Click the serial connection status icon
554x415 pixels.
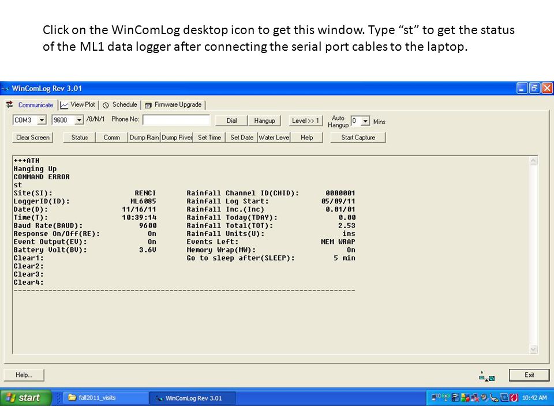486,376
